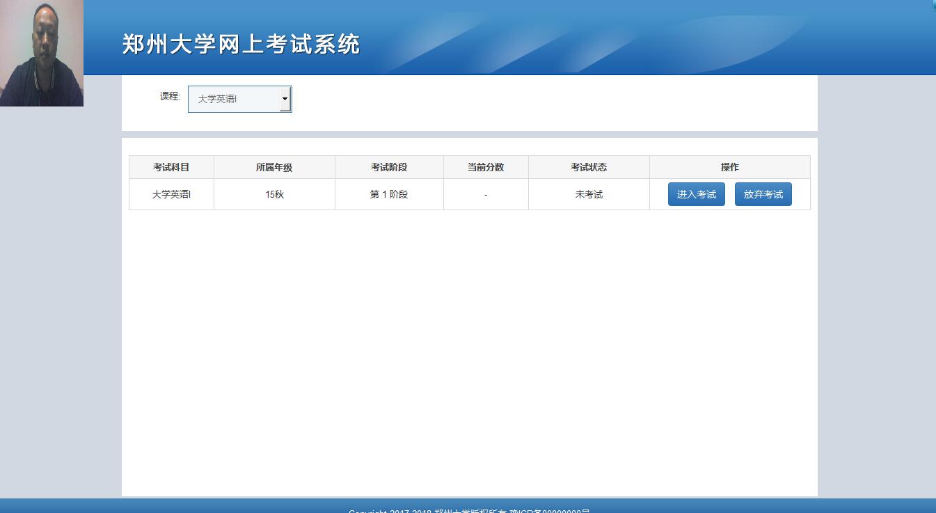Click the footer copyright text

coord(468,510)
